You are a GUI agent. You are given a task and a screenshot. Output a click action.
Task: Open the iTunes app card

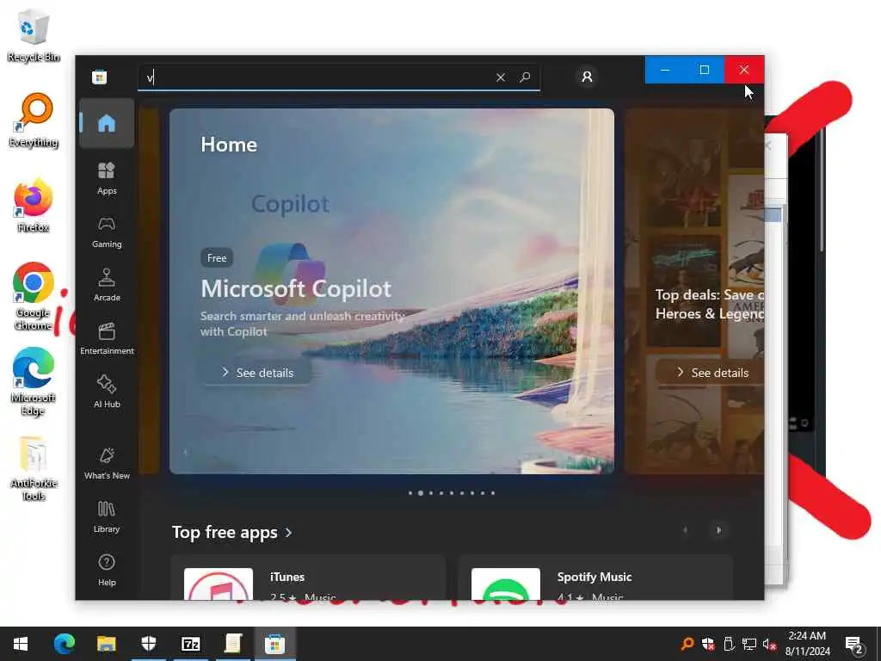307,578
